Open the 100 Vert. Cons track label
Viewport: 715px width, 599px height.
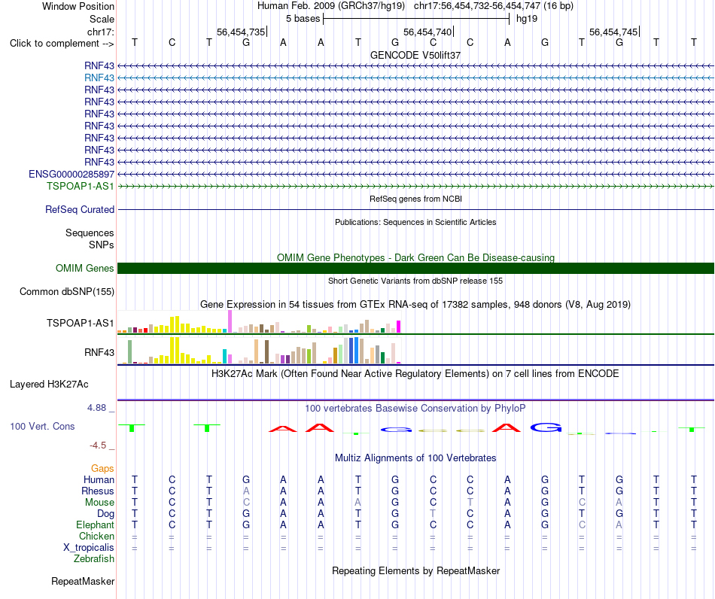pyautogui.click(x=42, y=426)
